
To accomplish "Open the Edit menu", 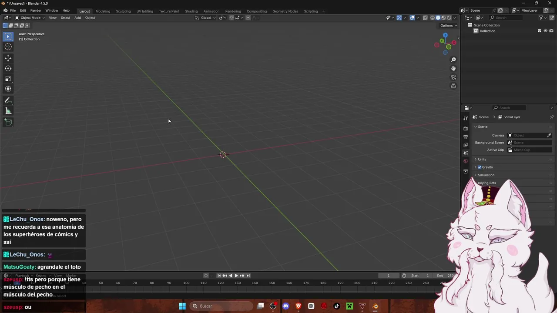I will tap(23, 10).
